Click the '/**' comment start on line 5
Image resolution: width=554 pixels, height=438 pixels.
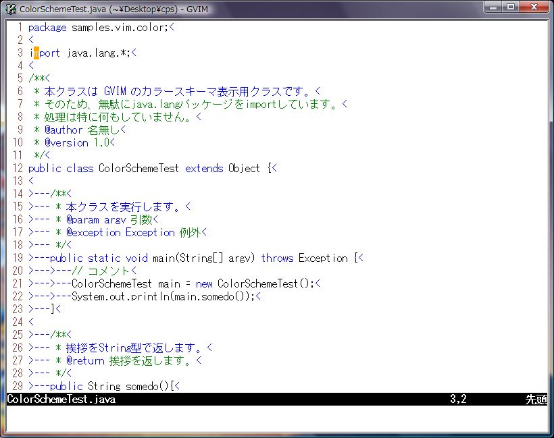pyautogui.click(x=36, y=78)
